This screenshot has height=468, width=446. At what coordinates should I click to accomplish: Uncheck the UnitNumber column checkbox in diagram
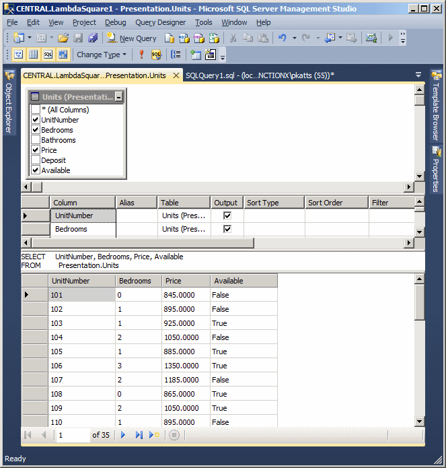[36, 119]
